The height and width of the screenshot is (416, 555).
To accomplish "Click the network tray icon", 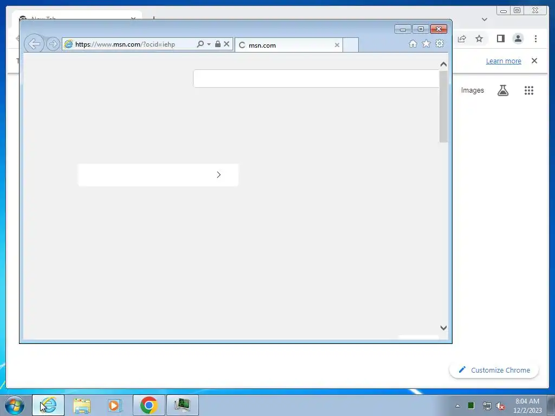I will click(487, 406).
